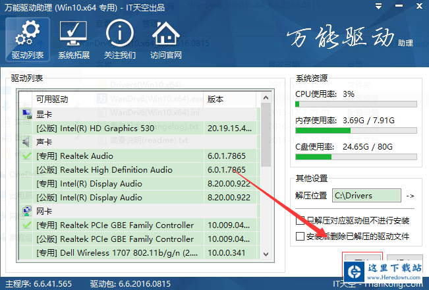Click the 可用驱动 column header
This screenshot has width=429, height=290.
pos(119,99)
